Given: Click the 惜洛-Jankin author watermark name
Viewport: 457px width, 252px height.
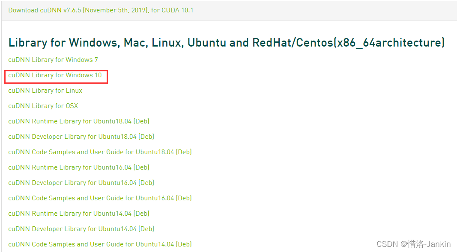Looking at the screenshot, I should click(428, 244).
